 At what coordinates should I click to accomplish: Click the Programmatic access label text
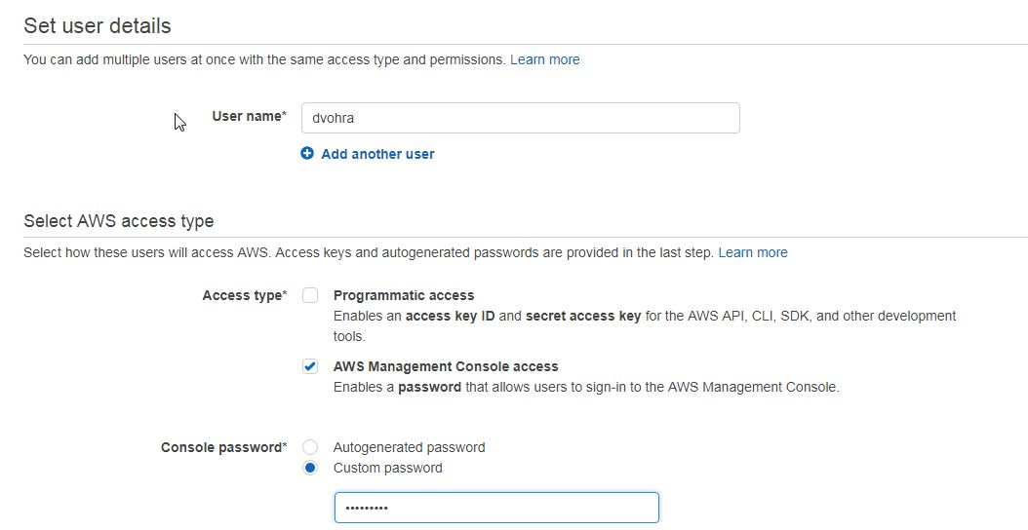coord(404,295)
